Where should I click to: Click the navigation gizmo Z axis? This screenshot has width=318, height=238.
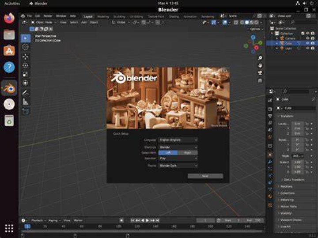click(x=253, y=37)
